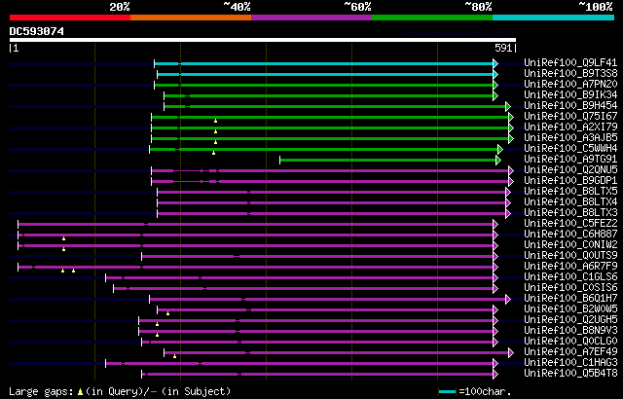Click the UniRef100_Q5B4T8 label

pos(570,374)
